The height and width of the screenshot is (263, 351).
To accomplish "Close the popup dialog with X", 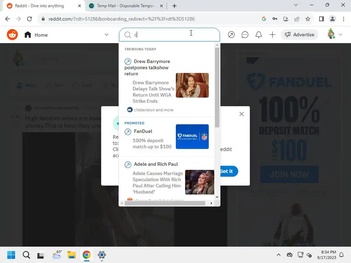I will tap(242, 114).
